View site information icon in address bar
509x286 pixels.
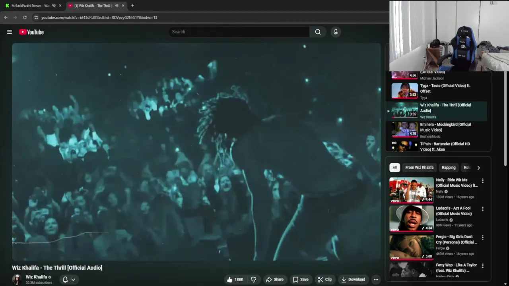36,17
